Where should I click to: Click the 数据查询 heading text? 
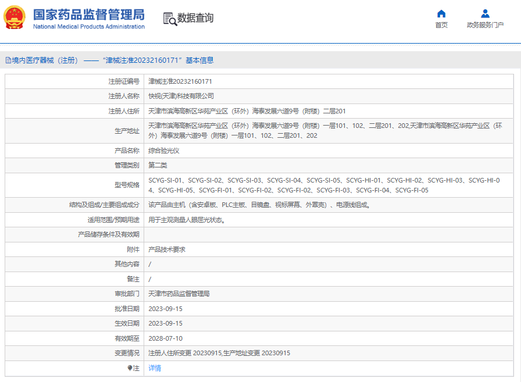pyautogui.click(x=195, y=18)
